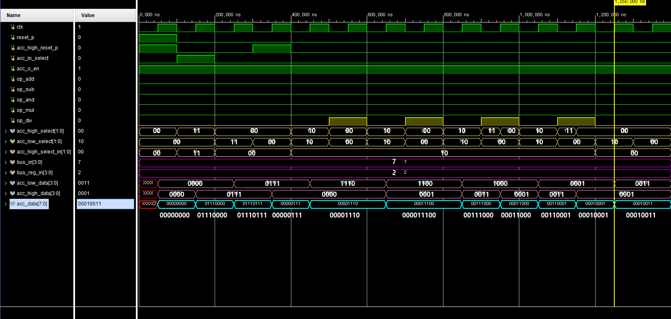The height and width of the screenshot is (319, 671).
Task: Click the op_mul signal icon
Action: coord(13,110)
